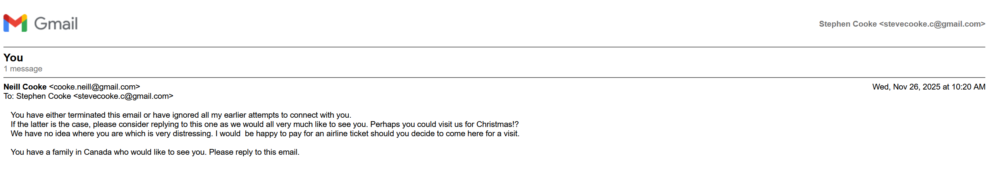This screenshot has height=186, width=990.
Task: Click the Wed, Nov 26, 2025 timestamp
Action: pyautogui.click(x=928, y=87)
